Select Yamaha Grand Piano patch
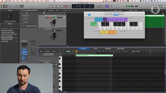The width and height of the screenshot is (166, 93). click(7, 40)
